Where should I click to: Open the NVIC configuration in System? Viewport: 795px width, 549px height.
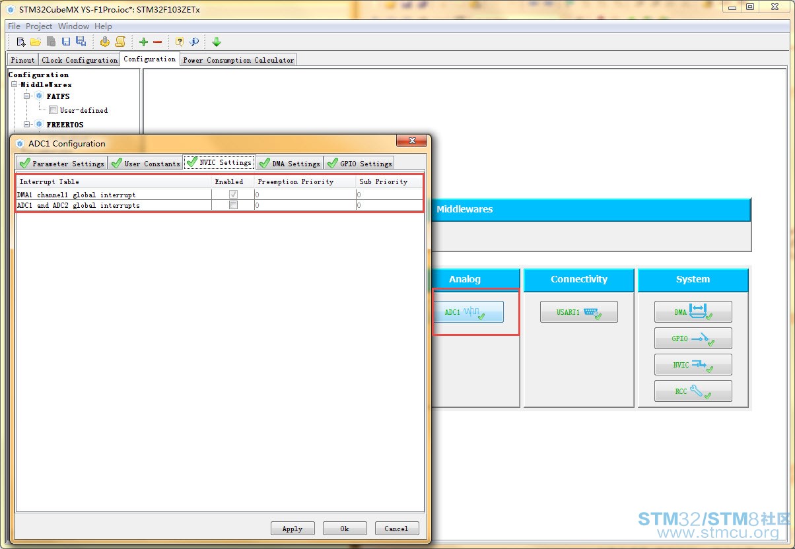693,365
